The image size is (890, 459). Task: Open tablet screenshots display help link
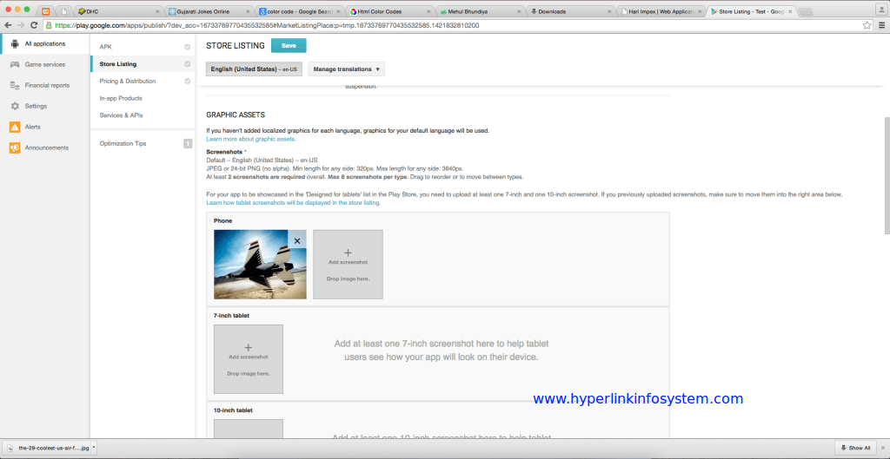point(293,202)
